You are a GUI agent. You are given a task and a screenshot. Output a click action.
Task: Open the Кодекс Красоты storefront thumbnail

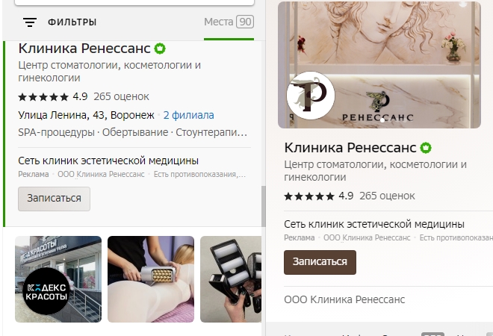coord(58,279)
